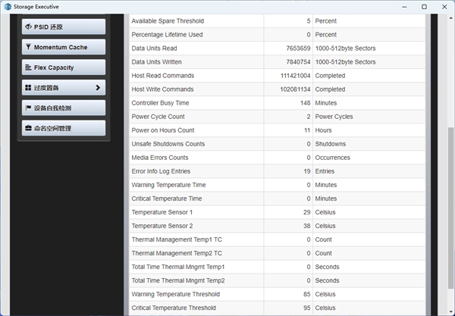Select the Critical Temperature Time label
Screen dimensions: 455x316
tap(167, 199)
